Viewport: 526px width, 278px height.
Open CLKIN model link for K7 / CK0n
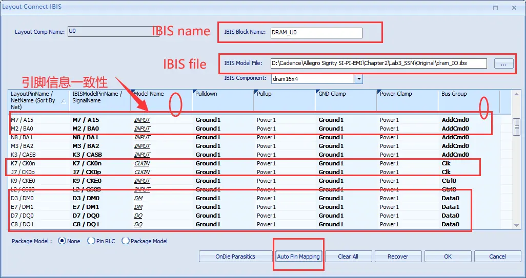[x=142, y=163]
